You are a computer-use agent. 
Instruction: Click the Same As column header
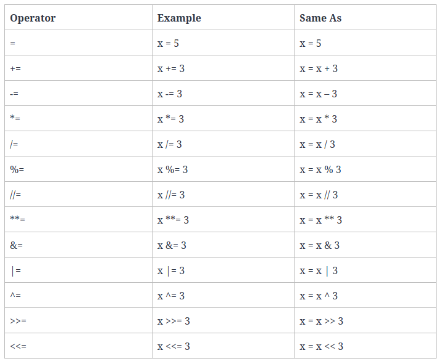pos(320,18)
